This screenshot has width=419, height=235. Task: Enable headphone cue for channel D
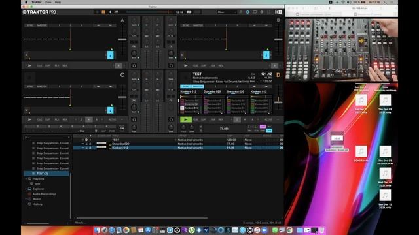point(171,119)
